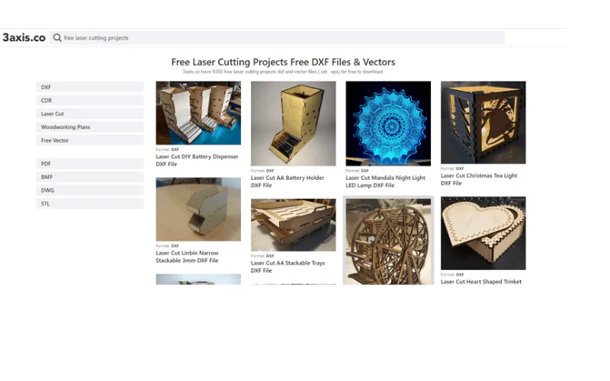Click the search magnifier icon
Viewport: 610px width, 381px height.
(x=57, y=37)
